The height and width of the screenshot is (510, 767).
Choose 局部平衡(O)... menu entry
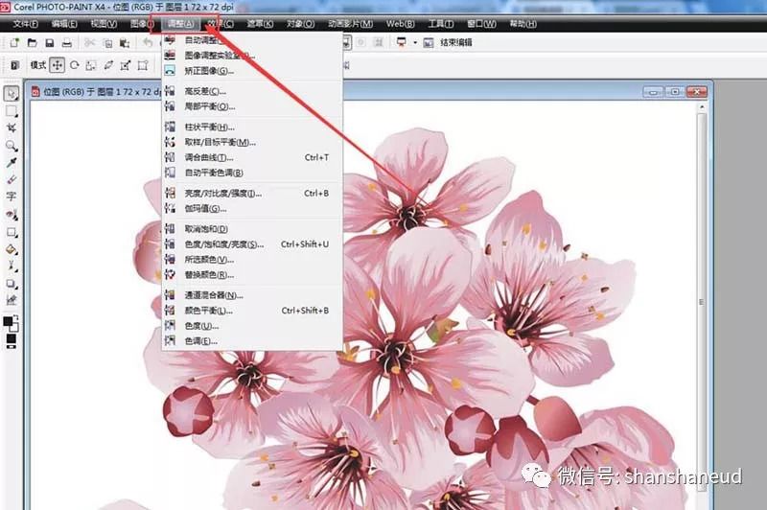pos(252,106)
